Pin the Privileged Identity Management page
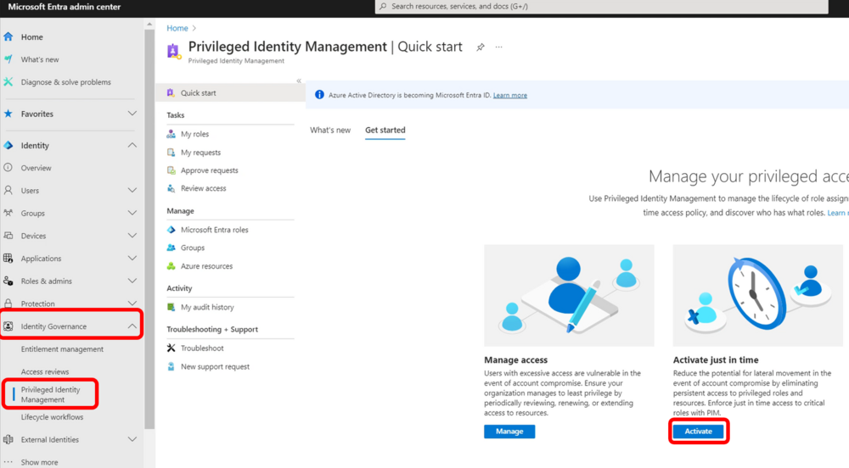849x468 pixels. pyautogui.click(x=481, y=47)
